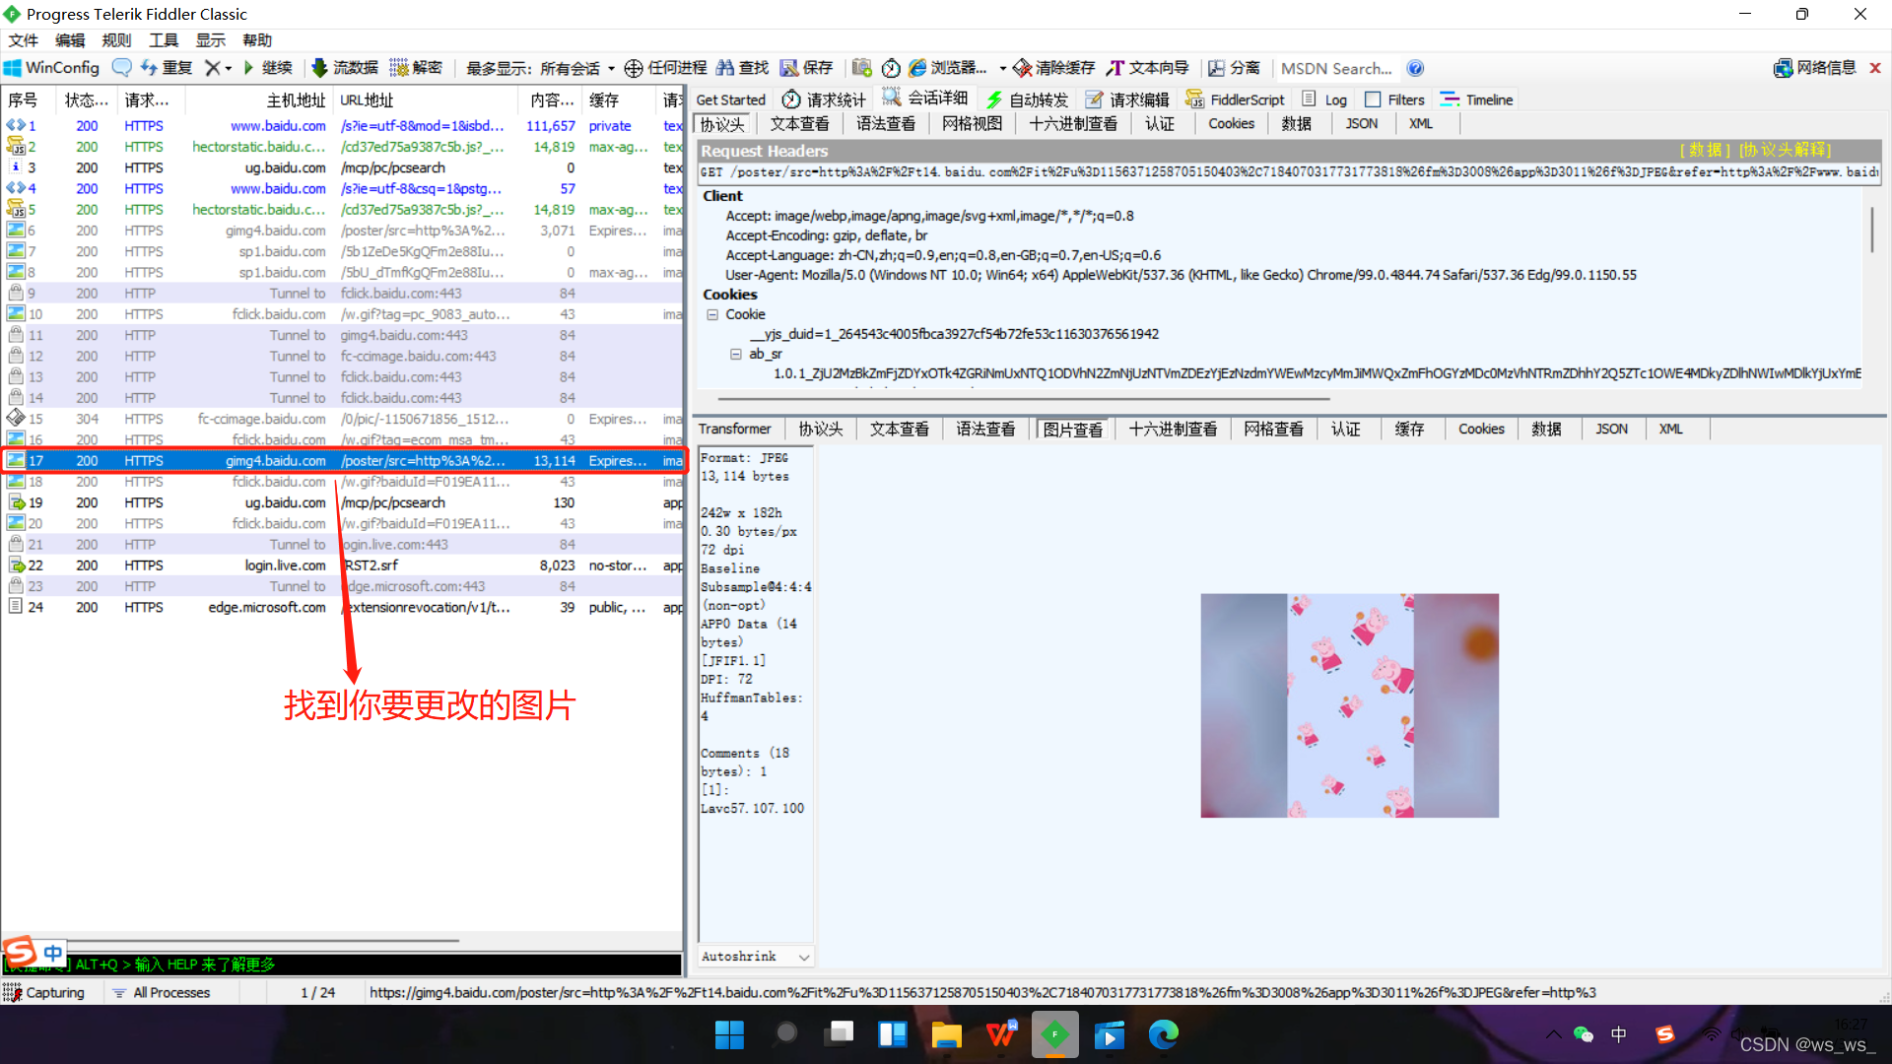Select request 十六进制查看 tab
The image size is (1892, 1064).
pos(1073,123)
